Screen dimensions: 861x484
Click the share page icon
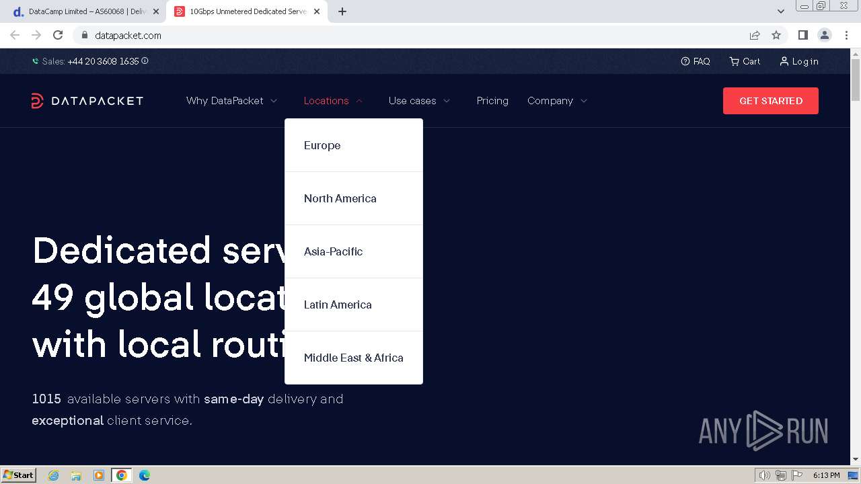tap(755, 35)
